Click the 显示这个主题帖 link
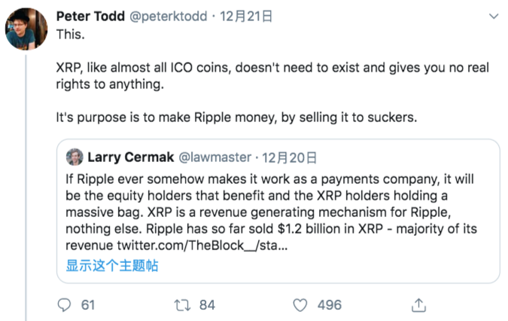The height and width of the screenshot is (321, 508). (112, 265)
